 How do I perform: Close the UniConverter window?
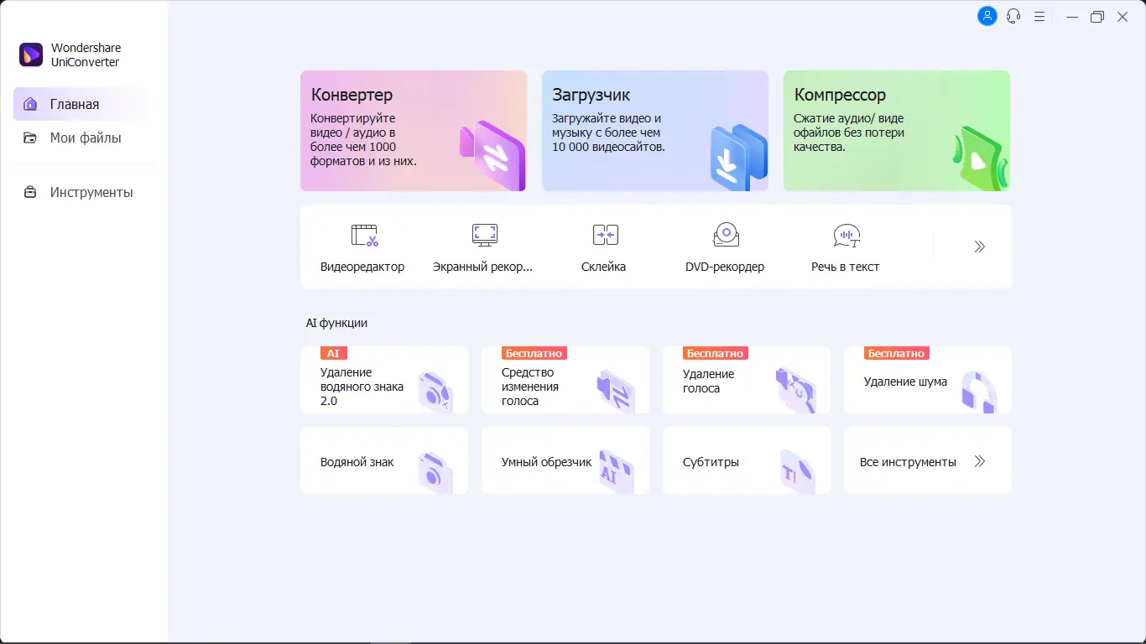[x=1123, y=16]
